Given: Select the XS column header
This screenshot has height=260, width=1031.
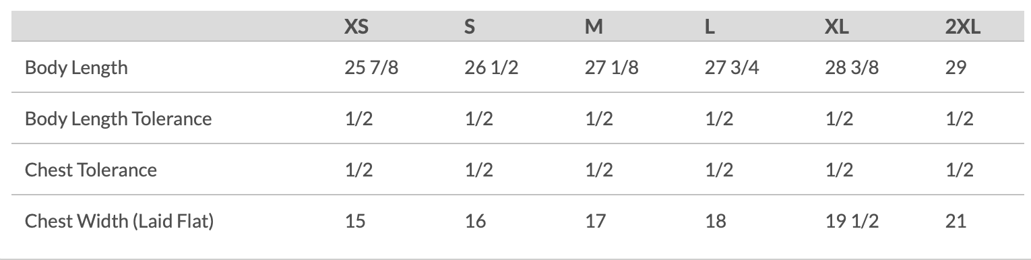Looking at the screenshot, I should pos(356,27).
